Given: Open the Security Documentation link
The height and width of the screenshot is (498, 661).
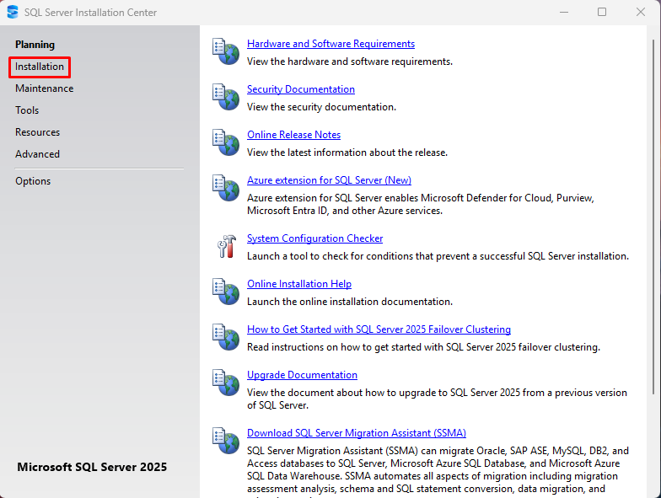Looking at the screenshot, I should [301, 89].
